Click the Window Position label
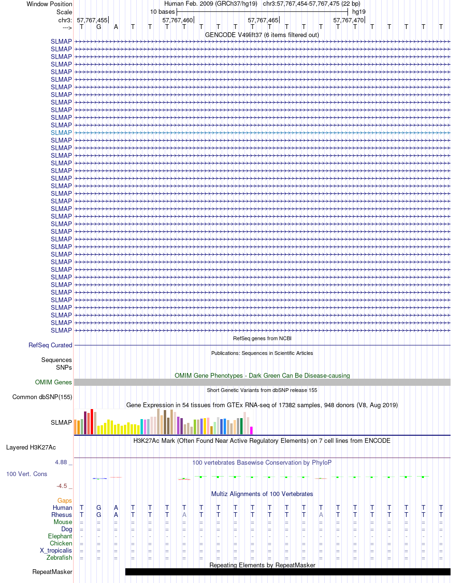Viewport: 451px width, 583px height. (x=49, y=4)
